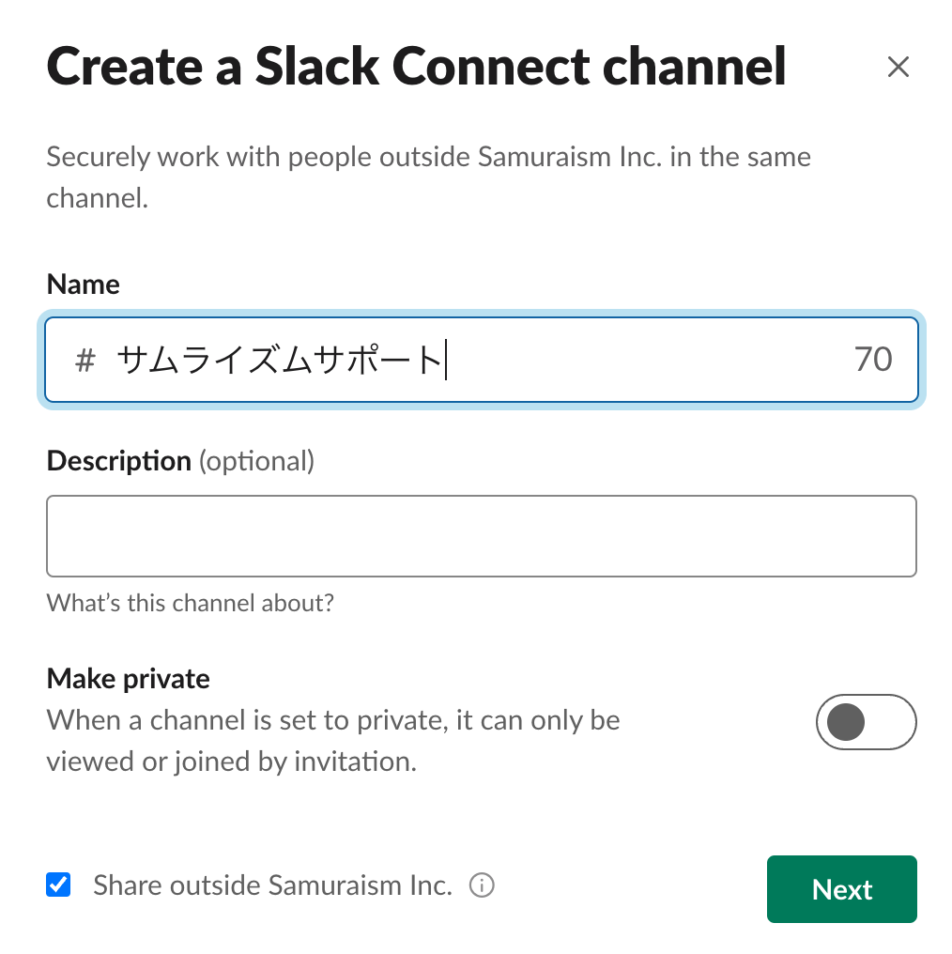Image resolution: width=952 pixels, height=954 pixels.
Task: Click the Share outside Samuraism Inc. label text
Action: pyautogui.click(x=273, y=885)
